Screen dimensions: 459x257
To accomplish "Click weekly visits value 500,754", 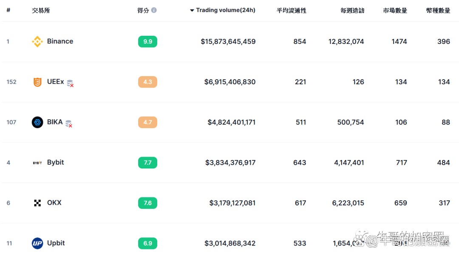I will [x=351, y=122].
